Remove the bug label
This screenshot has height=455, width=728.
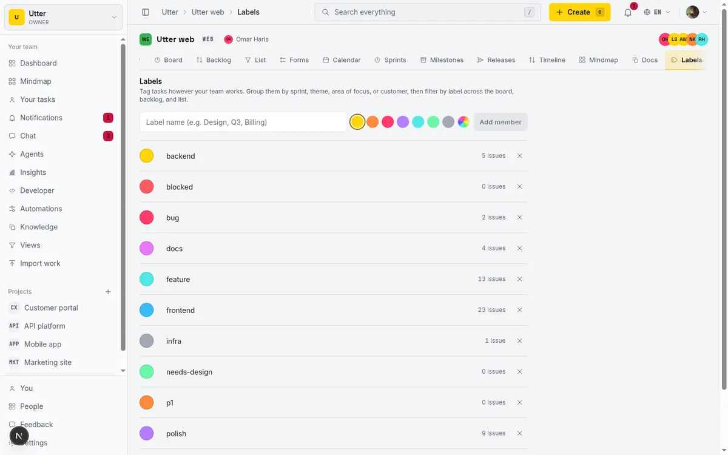[x=519, y=217]
